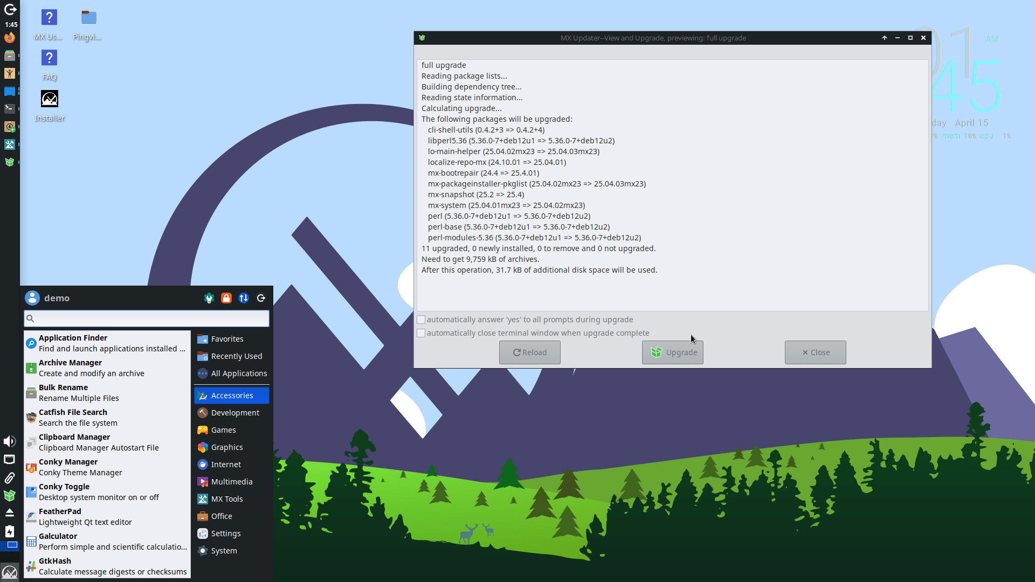Click the lock screen icon in the menu header
The width and height of the screenshot is (1035, 582).
(226, 298)
